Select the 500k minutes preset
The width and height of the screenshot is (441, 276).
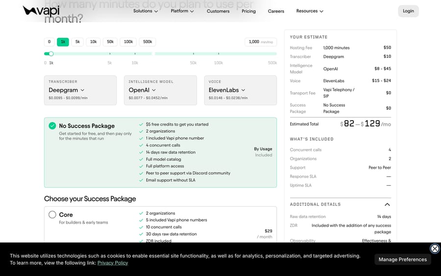tap(147, 42)
